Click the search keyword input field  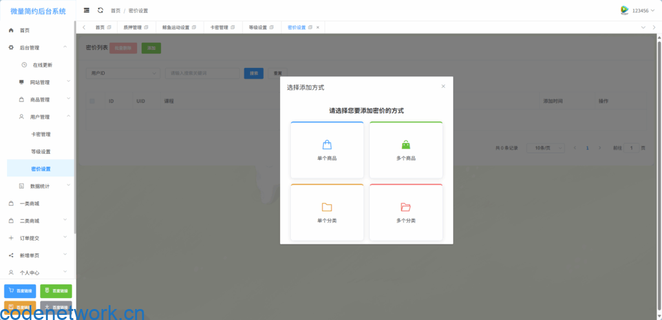pos(202,73)
